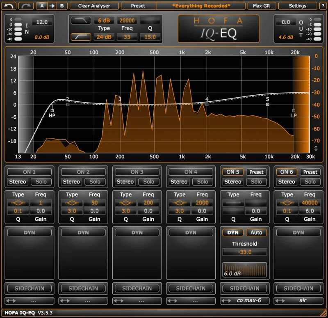Disable DYN on band 5

(x=233, y=233)
